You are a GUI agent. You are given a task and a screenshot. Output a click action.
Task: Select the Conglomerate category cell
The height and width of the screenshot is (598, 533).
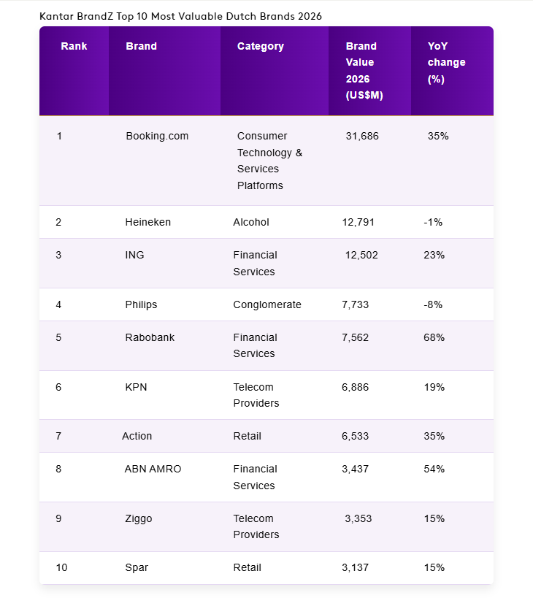[266, 304]
